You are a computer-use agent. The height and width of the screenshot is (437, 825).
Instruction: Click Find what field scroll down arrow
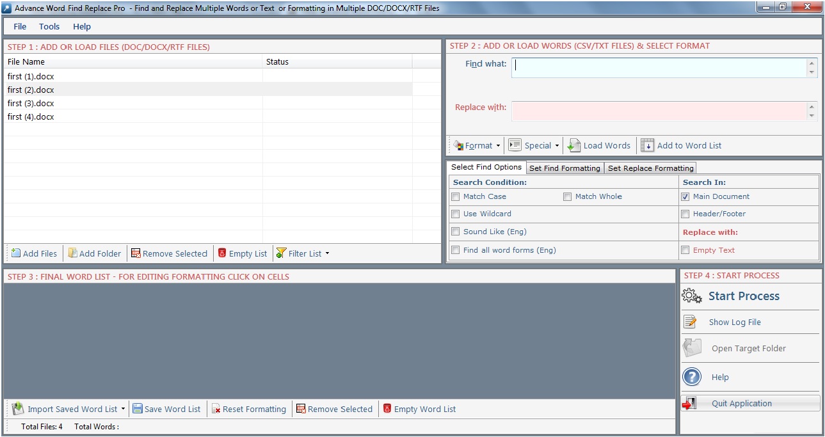[x=812, y=73]
